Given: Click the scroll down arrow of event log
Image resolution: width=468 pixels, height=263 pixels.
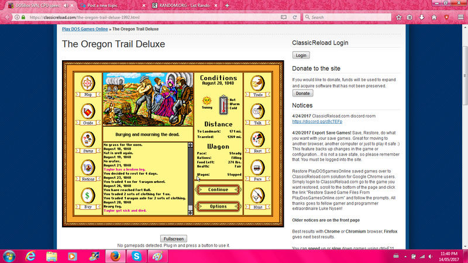Looking at the screenshot, I should coord(190,213).
